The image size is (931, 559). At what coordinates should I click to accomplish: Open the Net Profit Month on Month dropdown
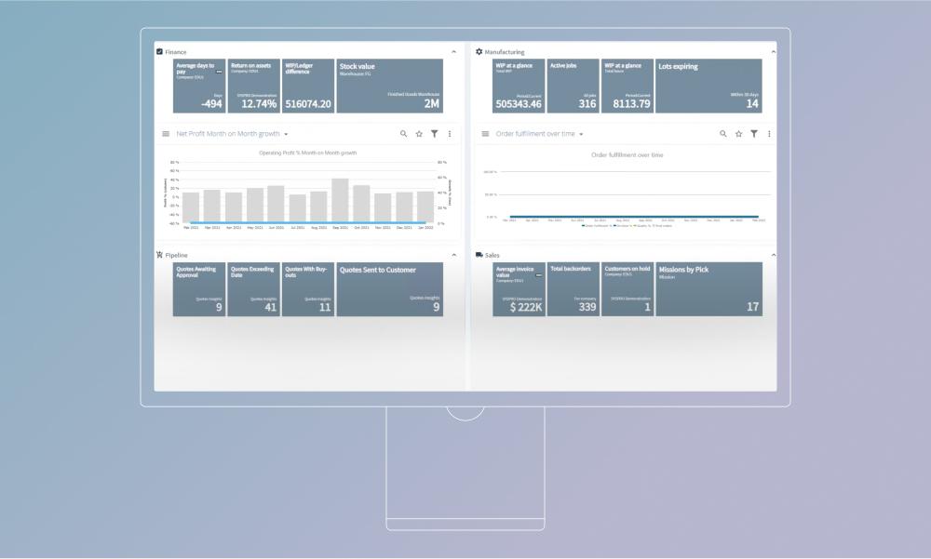tap(289, 133)
